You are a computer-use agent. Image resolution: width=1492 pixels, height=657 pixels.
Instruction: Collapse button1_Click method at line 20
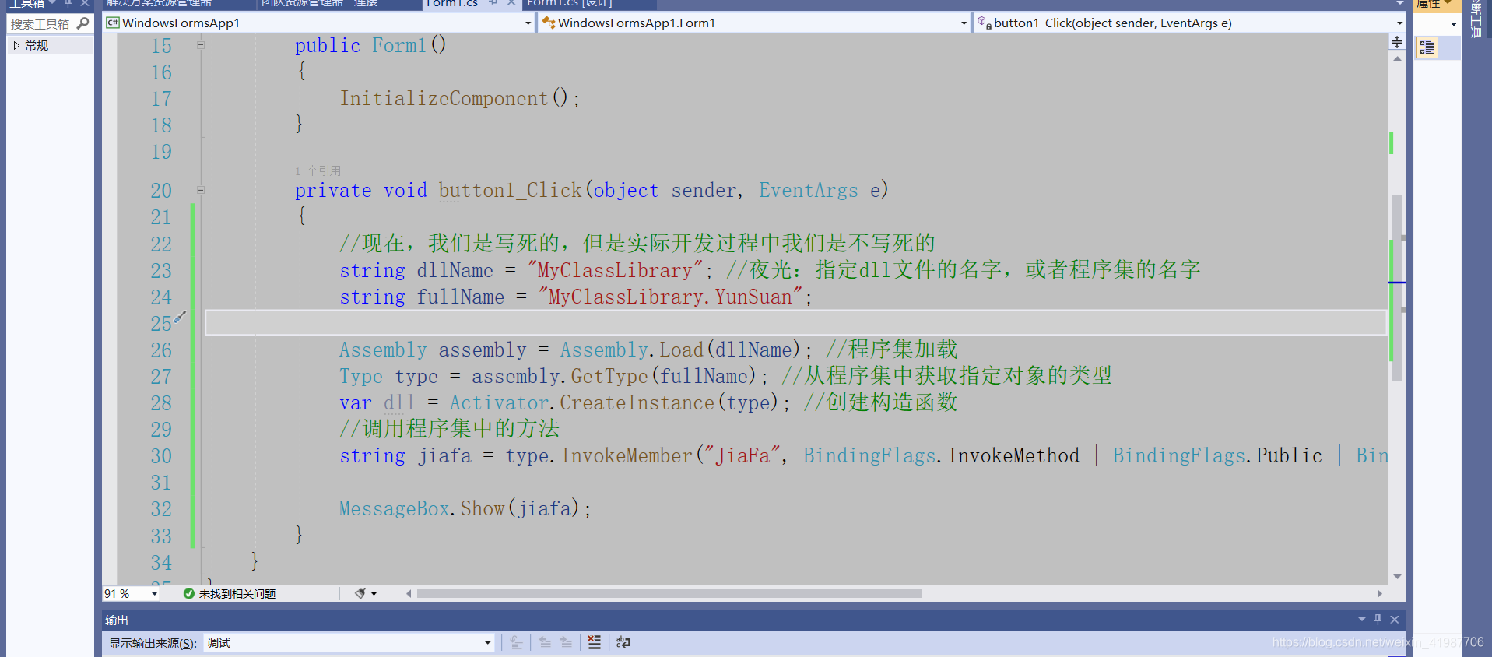(201, 190)
